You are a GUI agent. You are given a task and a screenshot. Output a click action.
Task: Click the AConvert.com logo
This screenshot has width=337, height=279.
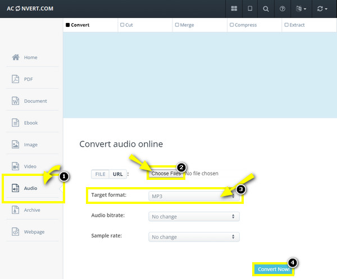point(30,8)
